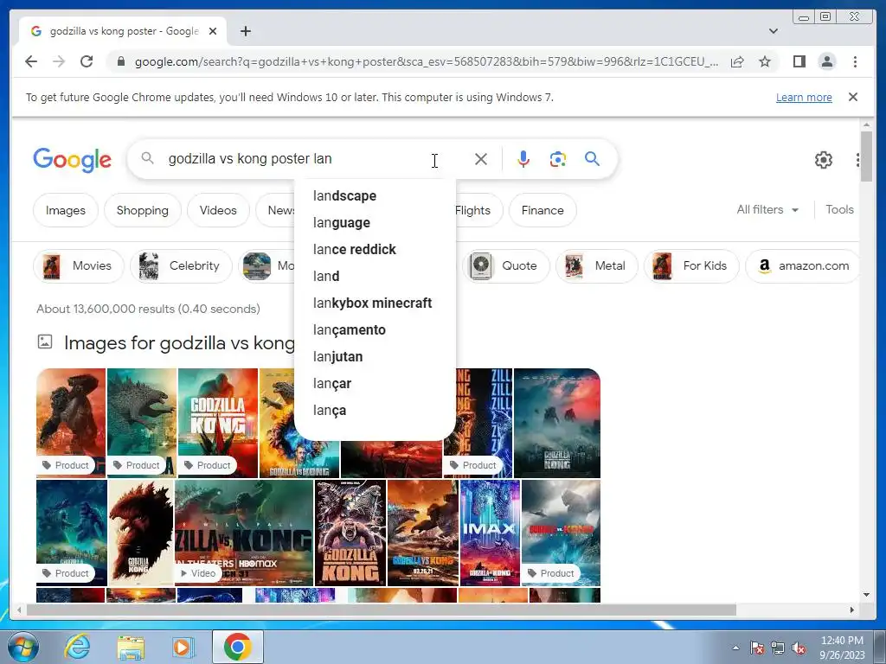Go to the Google logo homepage
886x664 pixels.
pyautogui.click(x=73, y=160)
